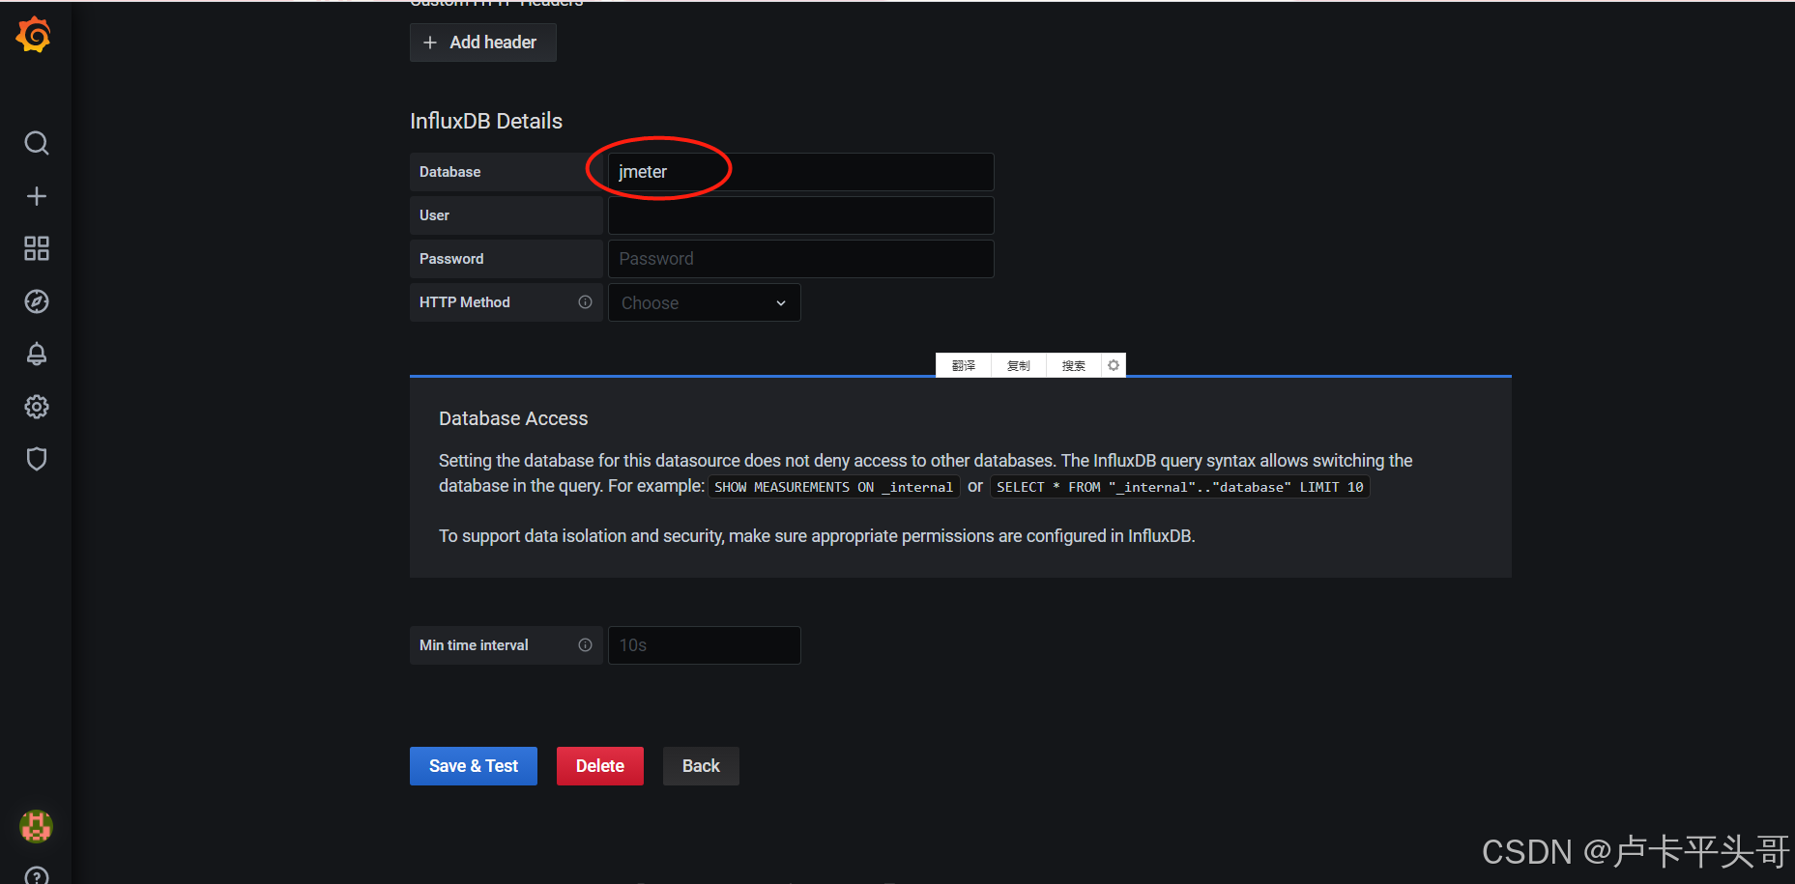1795x884 pixels.
Task: Open the Server Admin shield icon
Action: coord(37,459)
